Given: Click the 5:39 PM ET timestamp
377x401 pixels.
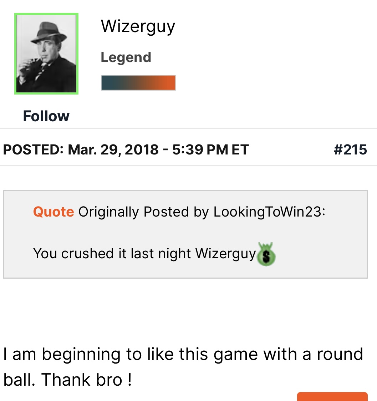Looking at the screenshot, I should [x=210, y=149].
